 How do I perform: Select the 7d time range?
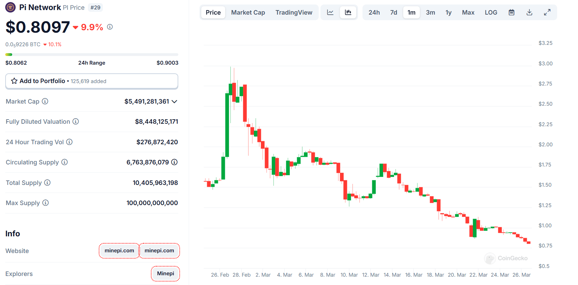point(393,13)
